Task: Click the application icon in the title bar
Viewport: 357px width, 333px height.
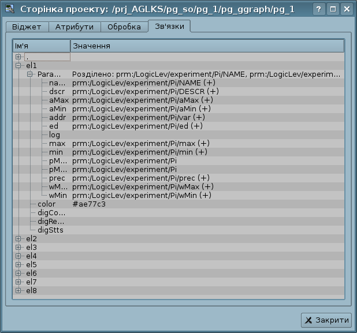Action: click(9, 9)
